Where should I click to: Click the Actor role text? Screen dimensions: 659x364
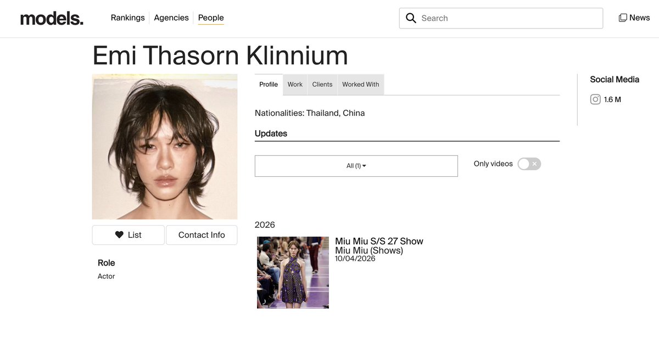click(107, 276)
